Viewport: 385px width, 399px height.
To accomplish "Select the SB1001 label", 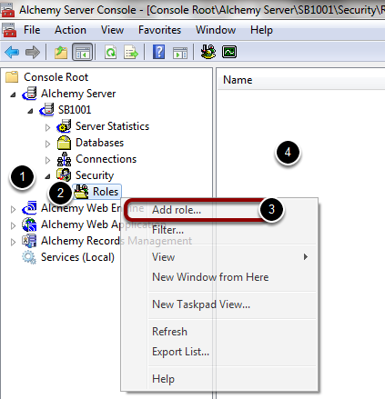I will coord(75,110).
